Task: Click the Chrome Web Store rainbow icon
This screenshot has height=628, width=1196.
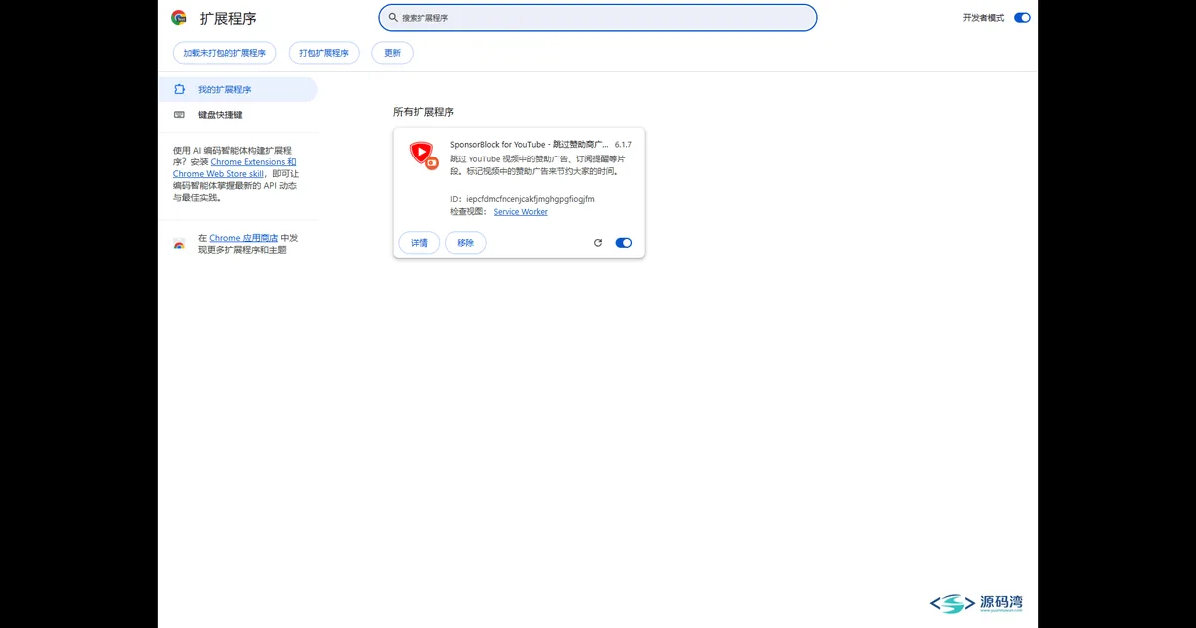Action: (179, 244)
